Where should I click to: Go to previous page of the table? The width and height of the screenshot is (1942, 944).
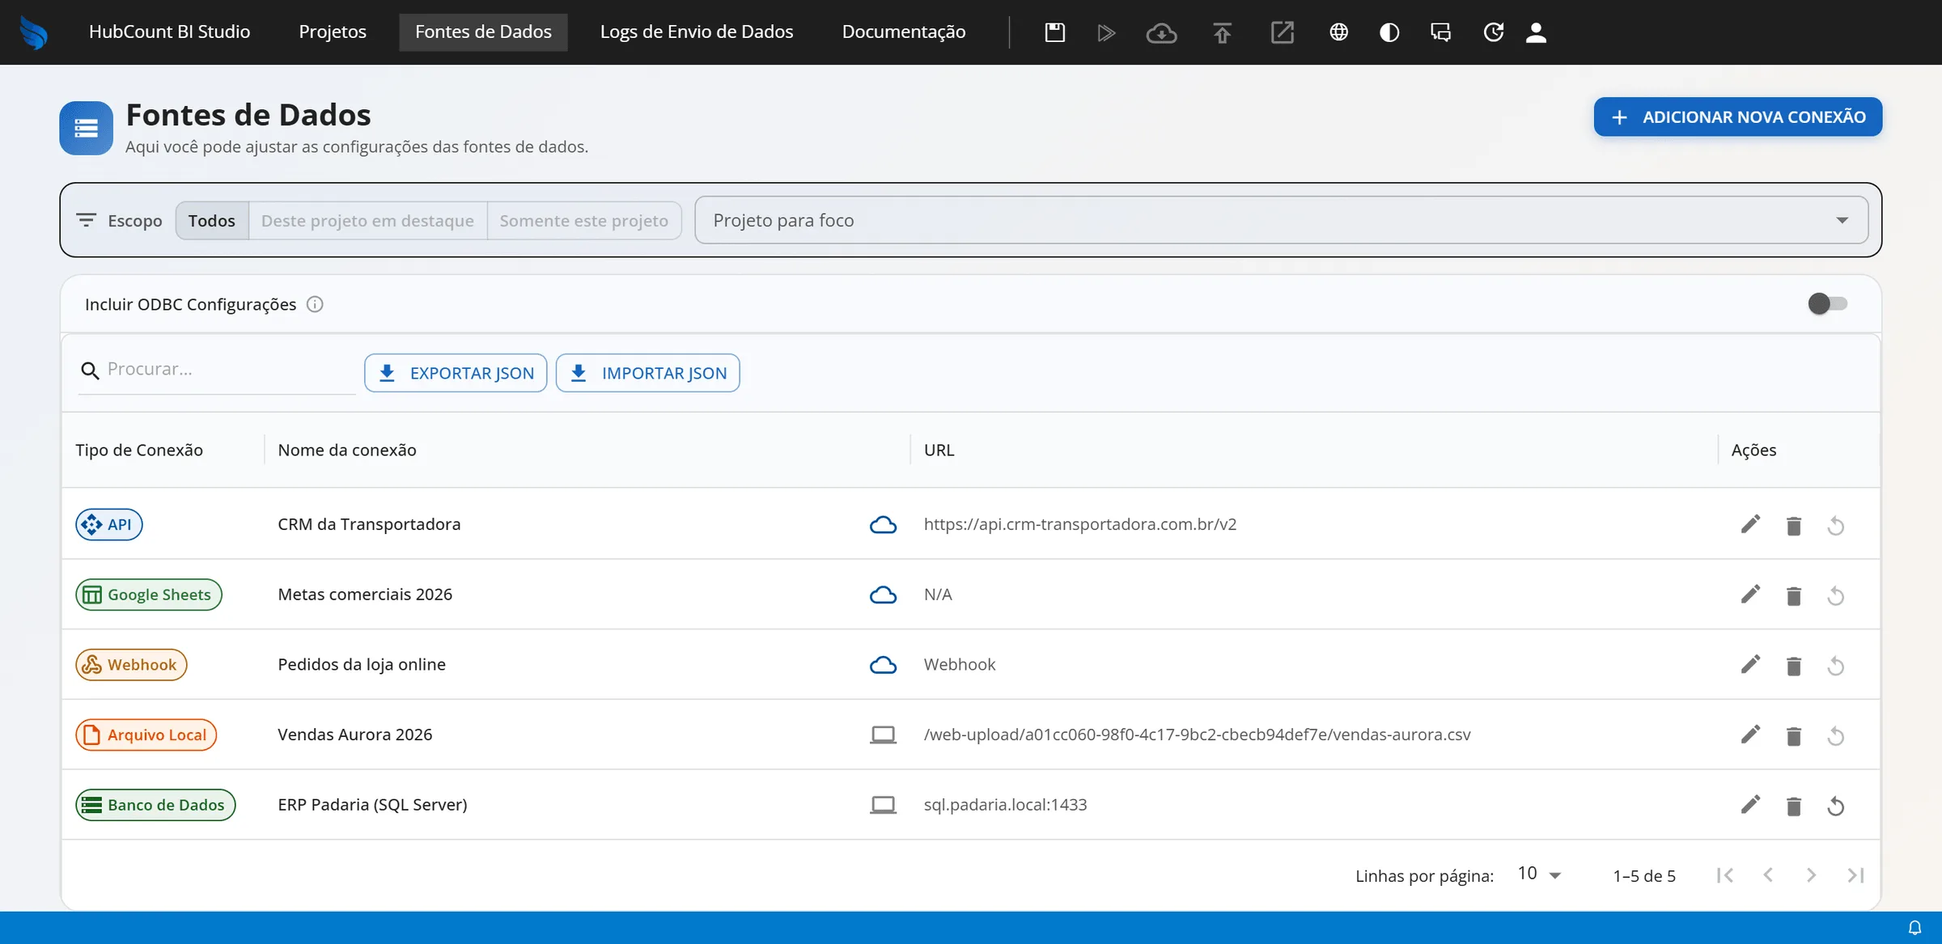point(1768,875)
